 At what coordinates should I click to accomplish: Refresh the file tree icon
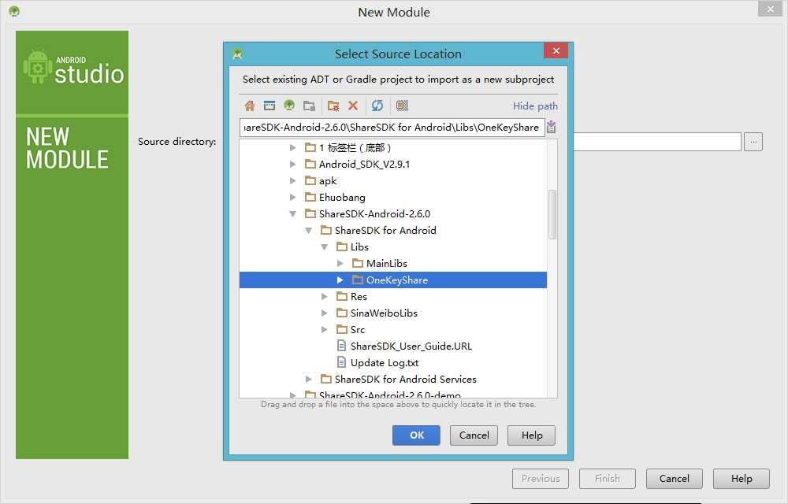(x=377, y=106)
